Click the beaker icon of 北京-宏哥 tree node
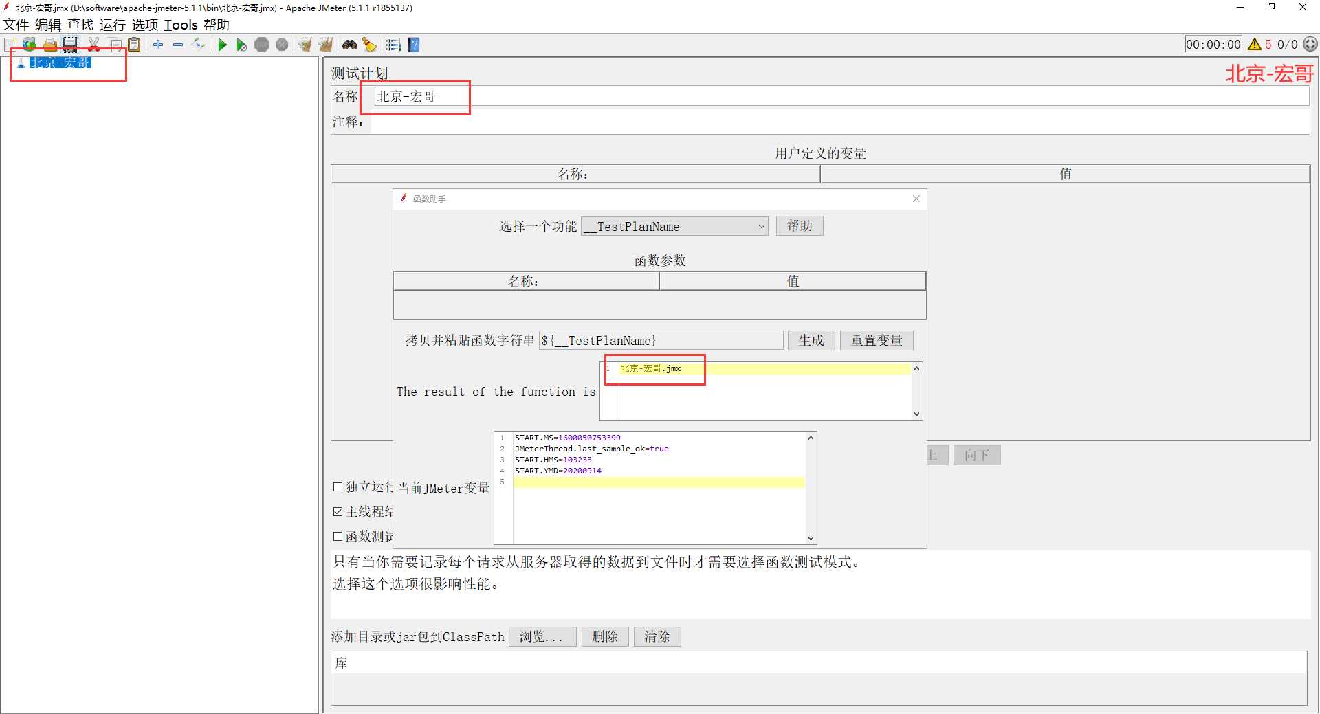1320x714 pixels. (x=21, y=63)
